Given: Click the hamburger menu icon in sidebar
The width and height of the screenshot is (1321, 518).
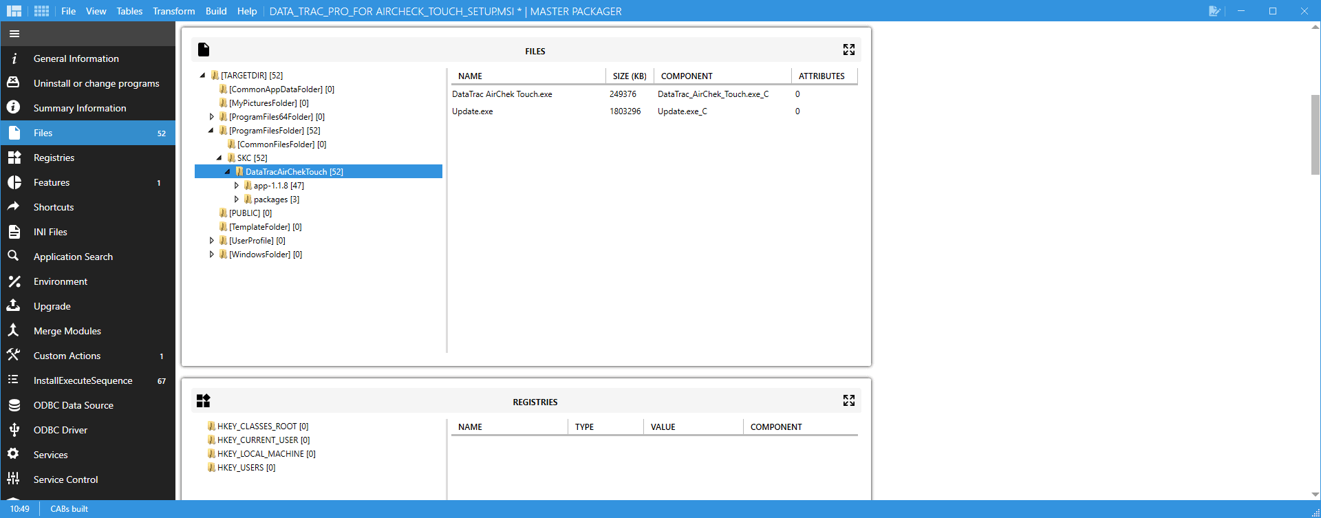Looking at the screenshot, I should [x=14, y=34].
